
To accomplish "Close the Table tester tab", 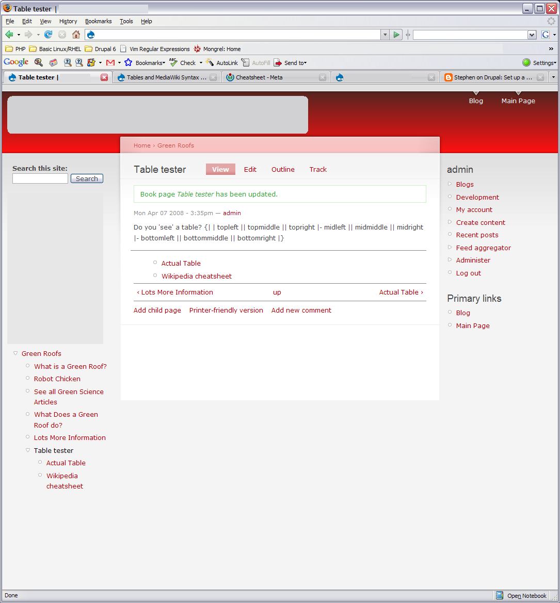I will [104, 77].
